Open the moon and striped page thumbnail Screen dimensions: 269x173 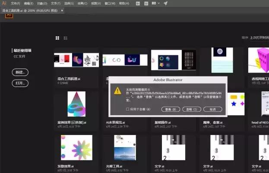point(222,60)
